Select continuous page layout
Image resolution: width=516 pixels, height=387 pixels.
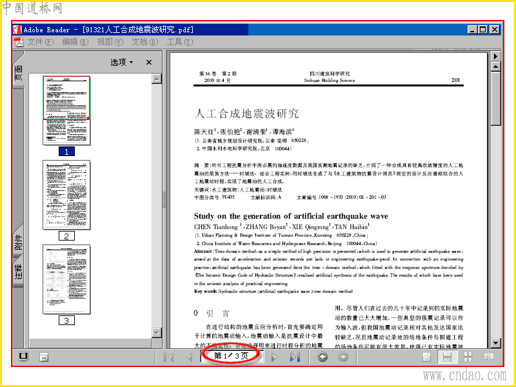(447, 357)
